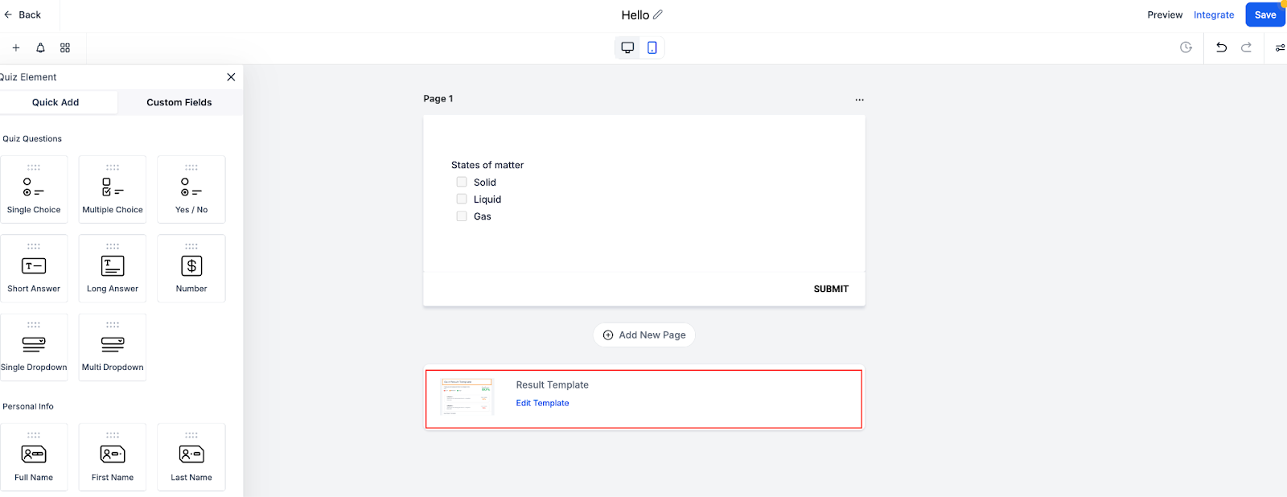This screenshot has width=1287, height=497.
Task: Select the Quick Add tab
Action: (x=56, y=102)
